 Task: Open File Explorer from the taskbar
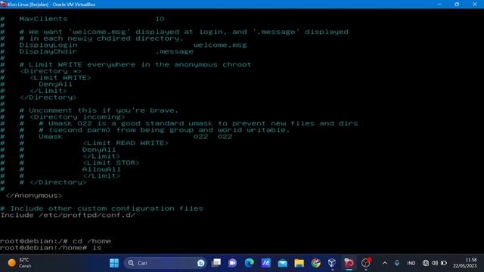tap(299, 263)
